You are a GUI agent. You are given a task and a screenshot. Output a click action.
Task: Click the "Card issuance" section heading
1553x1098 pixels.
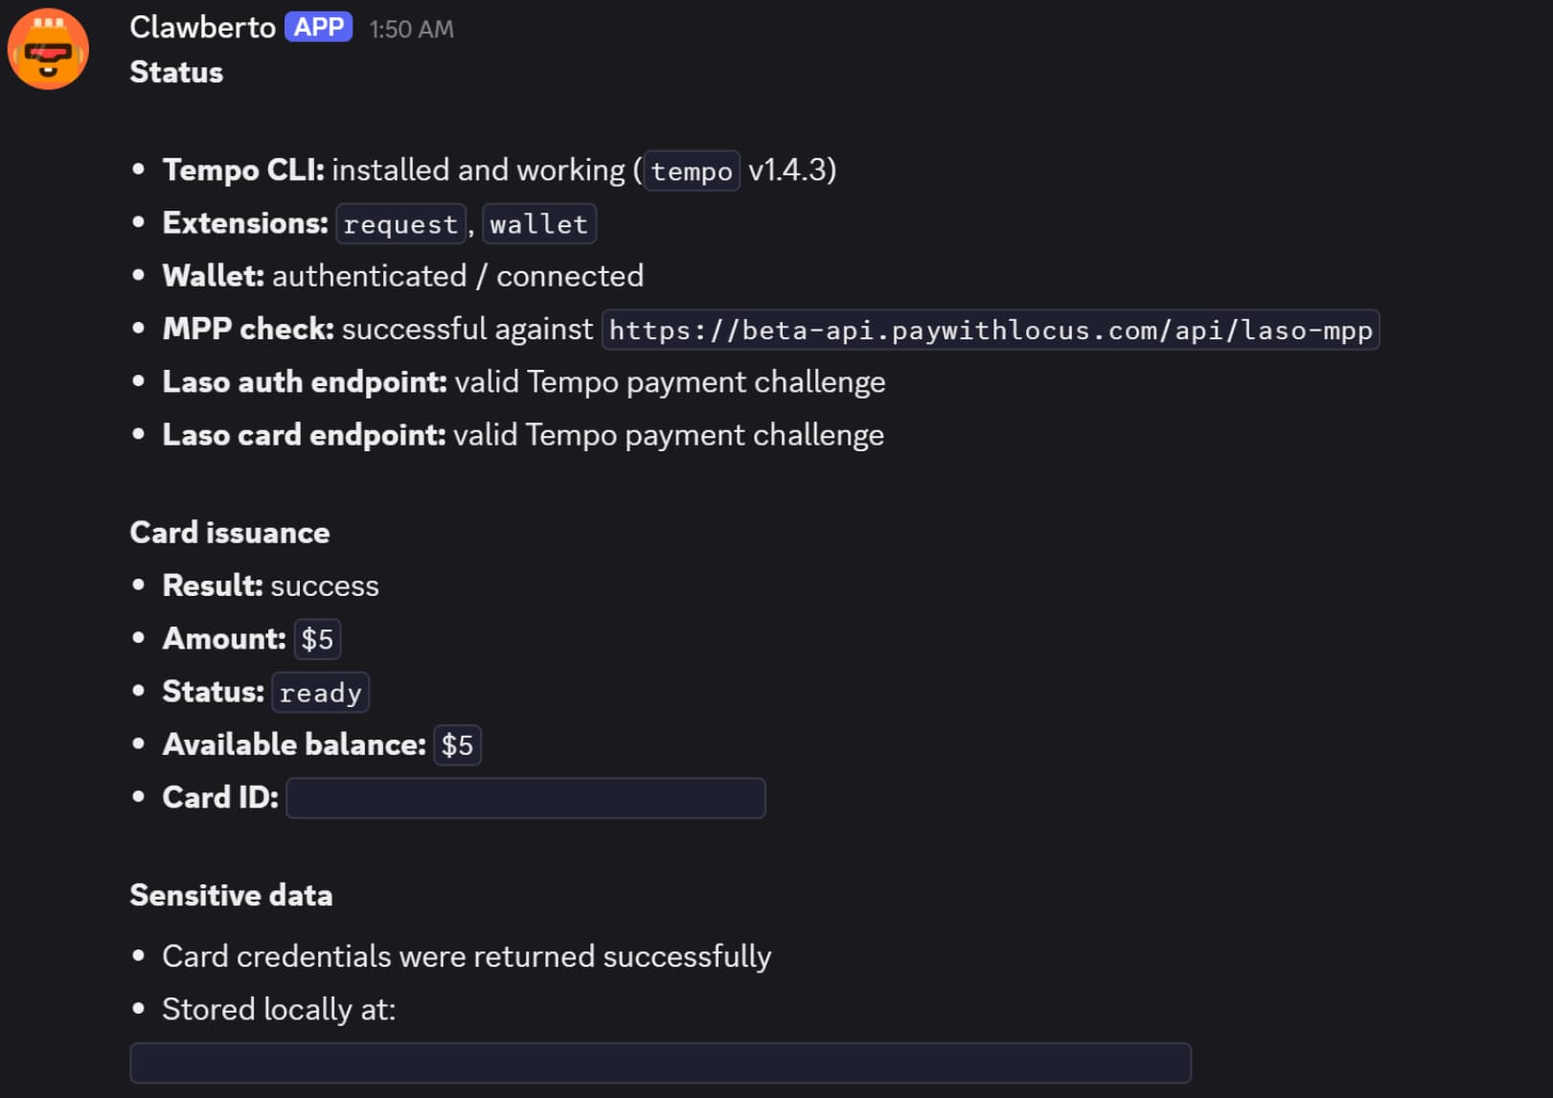(230, 533)
